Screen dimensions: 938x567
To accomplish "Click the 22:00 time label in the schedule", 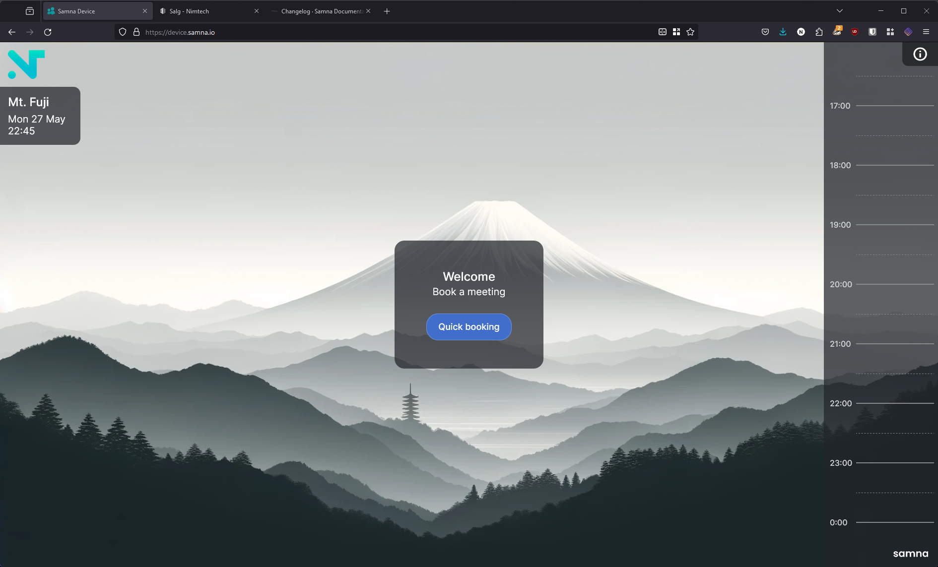I will 841,403.
